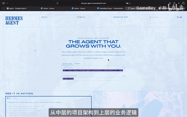Toggle the Safari sidebar icon

coord(4,3)
